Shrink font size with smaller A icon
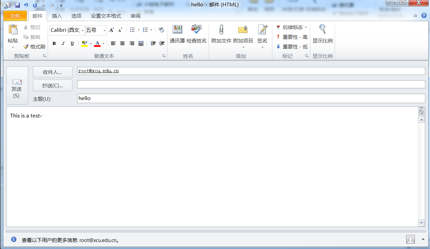430x249 pixels. coord(120,30)
